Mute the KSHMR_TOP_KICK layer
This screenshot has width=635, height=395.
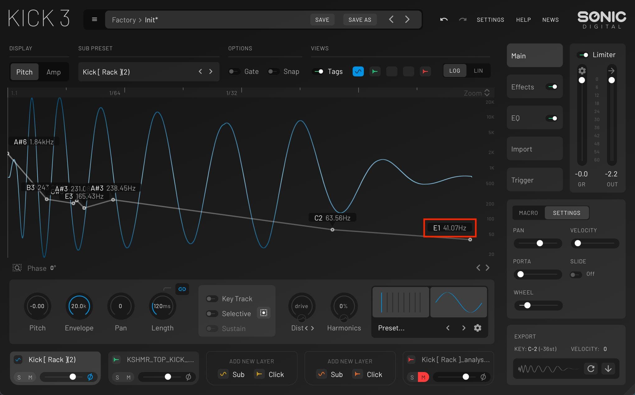pos(128,377)
